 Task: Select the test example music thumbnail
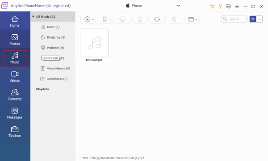[94, 43]
